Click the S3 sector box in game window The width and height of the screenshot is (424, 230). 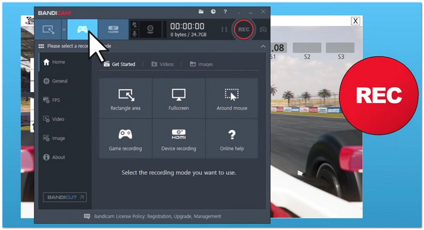pyautogui.click(x=340, y=48)
